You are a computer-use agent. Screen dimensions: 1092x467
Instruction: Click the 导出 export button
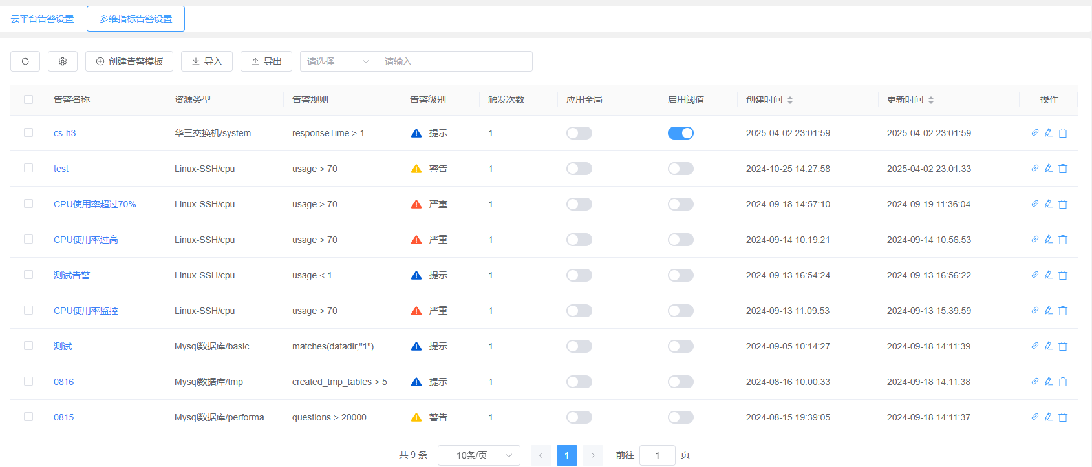pyautogui.click(x=266, y=61)
